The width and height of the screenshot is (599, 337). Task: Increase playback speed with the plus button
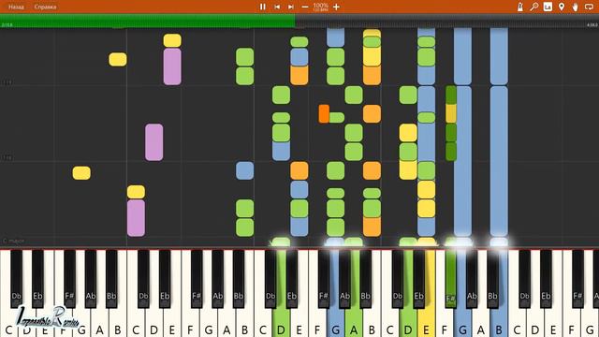pos(336,7)
